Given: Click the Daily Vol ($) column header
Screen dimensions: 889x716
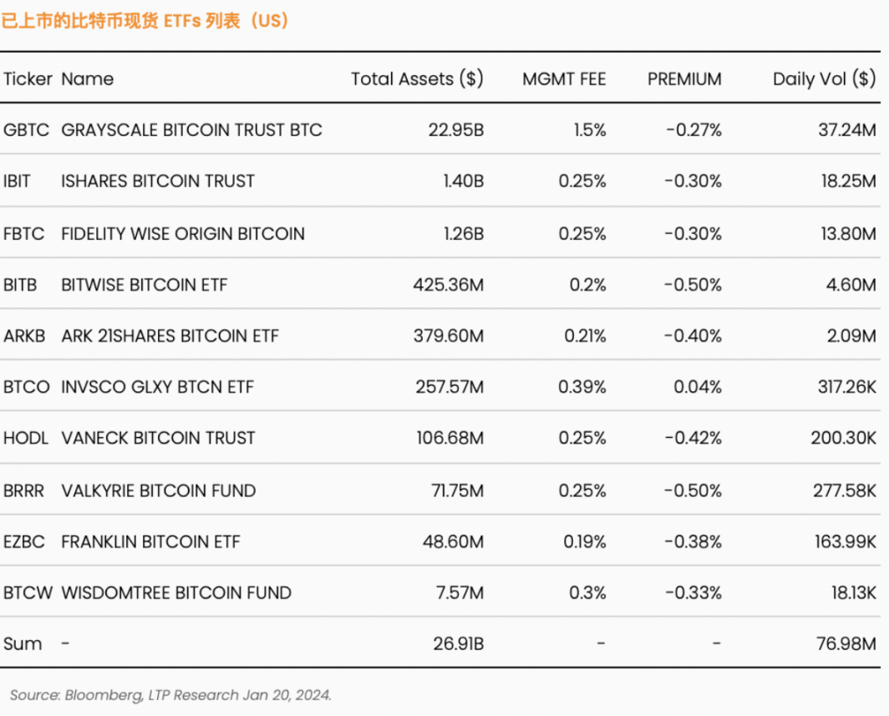Looking at the screenshot, I should [825, 79].
